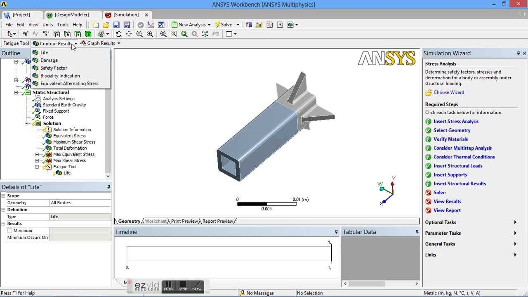Click the annotation 'A' text box icon

[280, 25]
